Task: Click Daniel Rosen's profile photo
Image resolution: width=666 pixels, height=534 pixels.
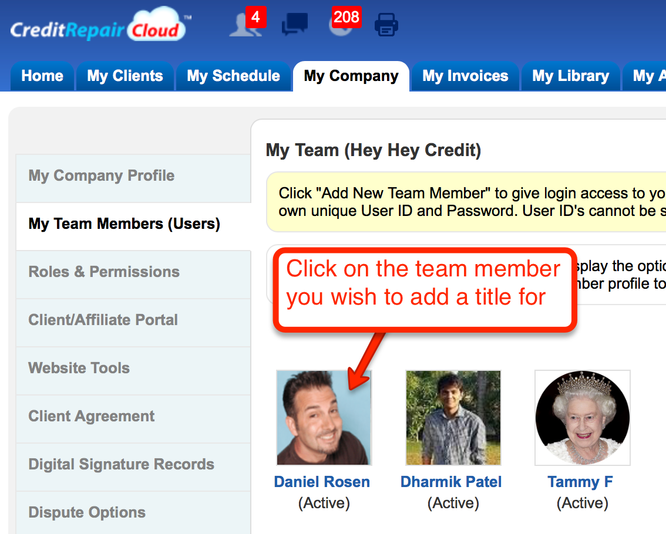Action: point(324,418)
